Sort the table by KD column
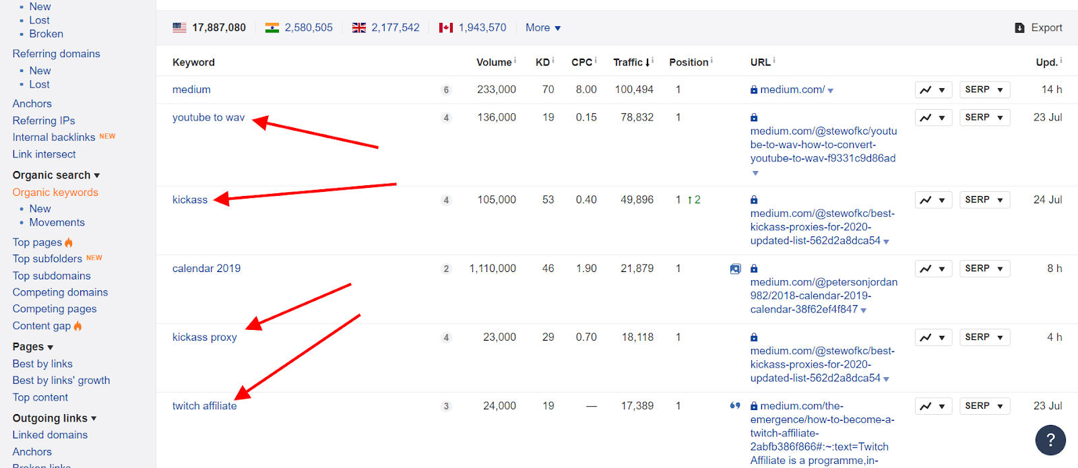This screenshot has height=468, width=1078. tap(542, 62)
